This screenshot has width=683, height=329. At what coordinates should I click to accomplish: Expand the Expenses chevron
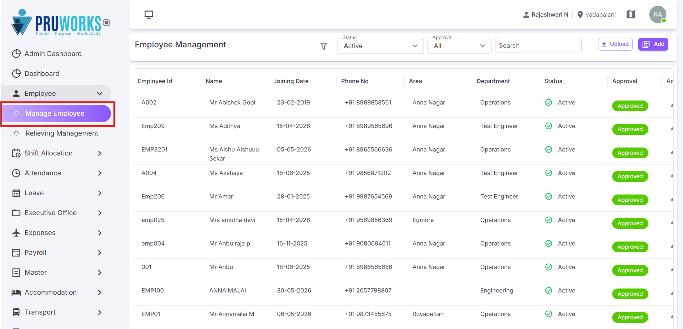[x=100, y=233]
